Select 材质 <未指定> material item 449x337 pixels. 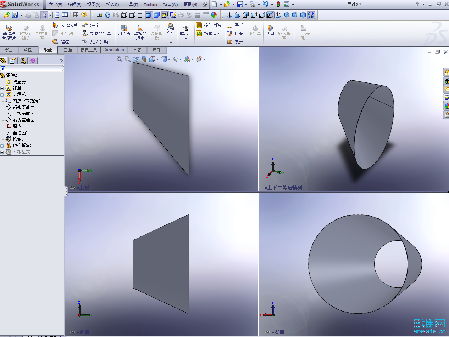click(x=23, y=101)
